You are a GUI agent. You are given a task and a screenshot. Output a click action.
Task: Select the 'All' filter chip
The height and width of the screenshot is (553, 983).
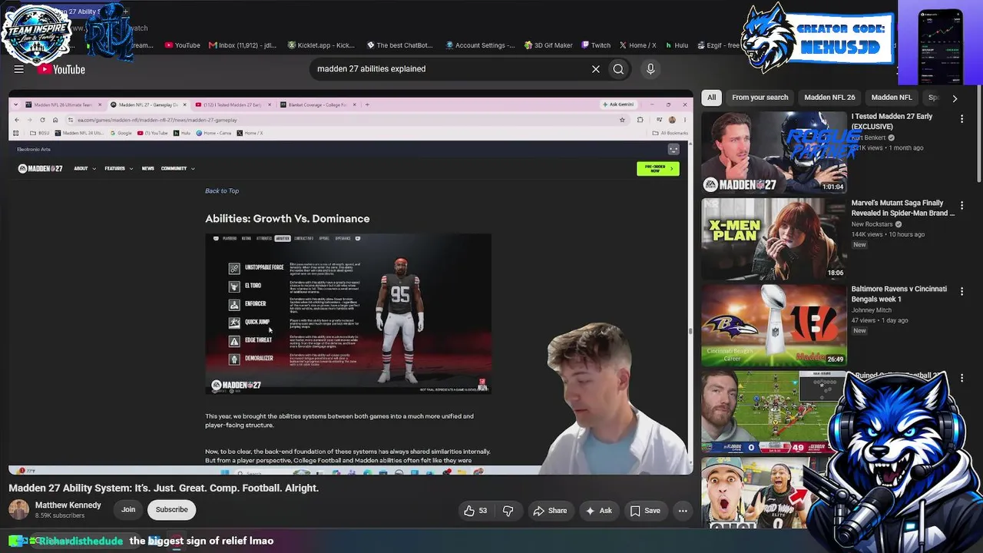pyautogui.click(x=712, y=98)
